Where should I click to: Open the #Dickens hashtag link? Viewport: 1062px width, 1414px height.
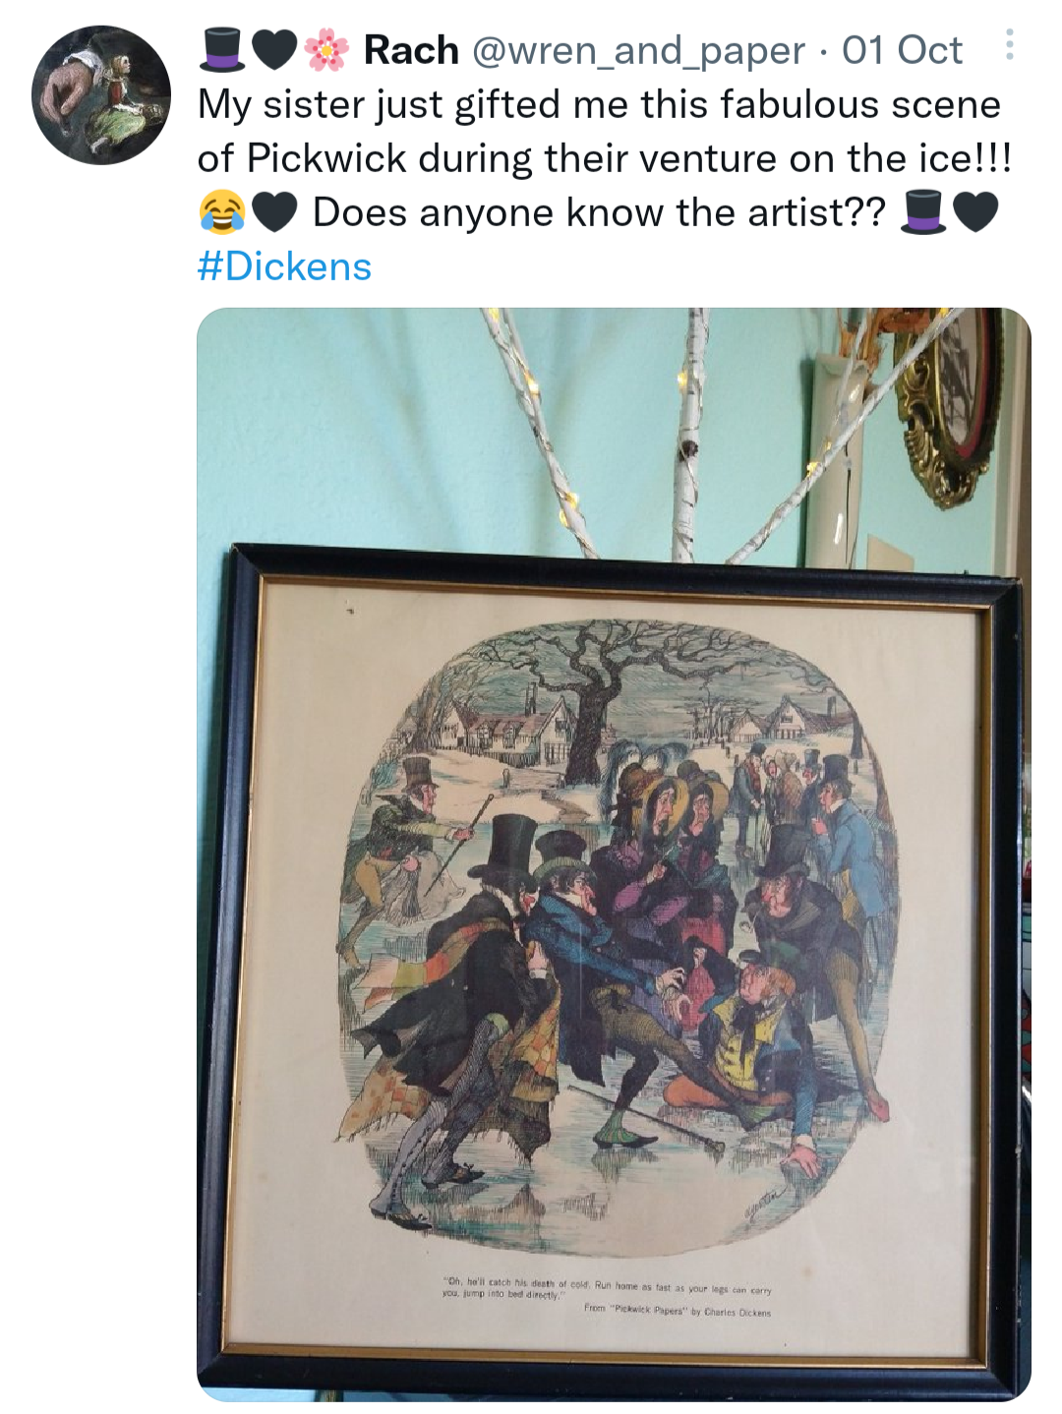pyautogui.click(x=284, y=266)
